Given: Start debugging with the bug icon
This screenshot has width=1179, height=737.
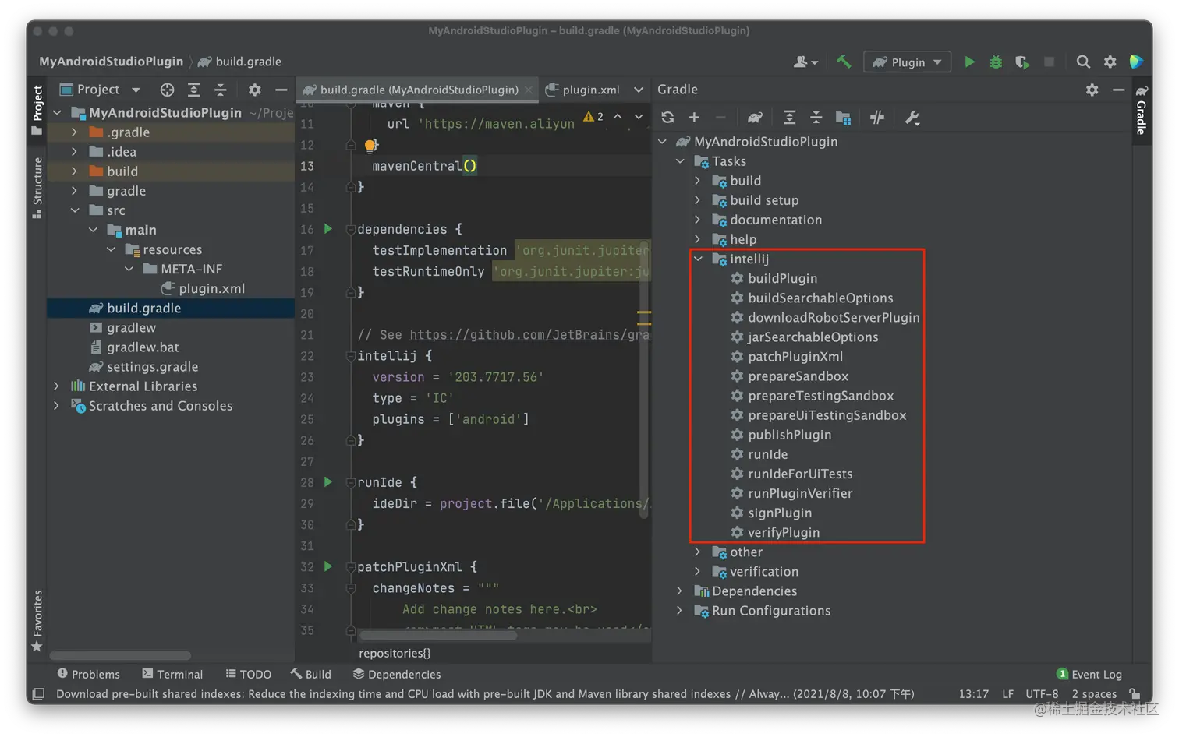Looking at the screenshot, I should [x=996, y=62].
